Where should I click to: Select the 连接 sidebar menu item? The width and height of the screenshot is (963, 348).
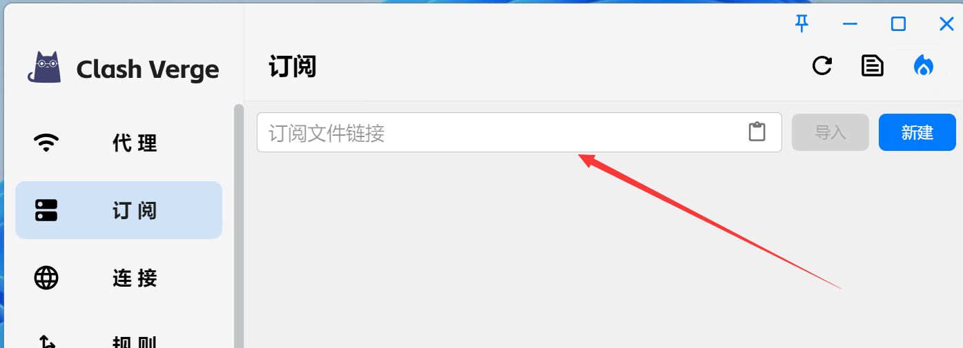pyautogui.click(x=119, y=278)
